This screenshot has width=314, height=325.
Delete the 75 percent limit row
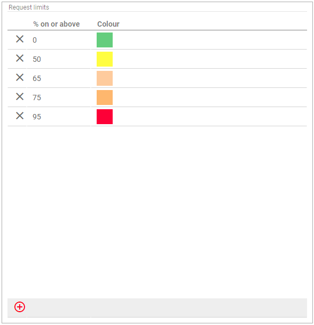20,96
